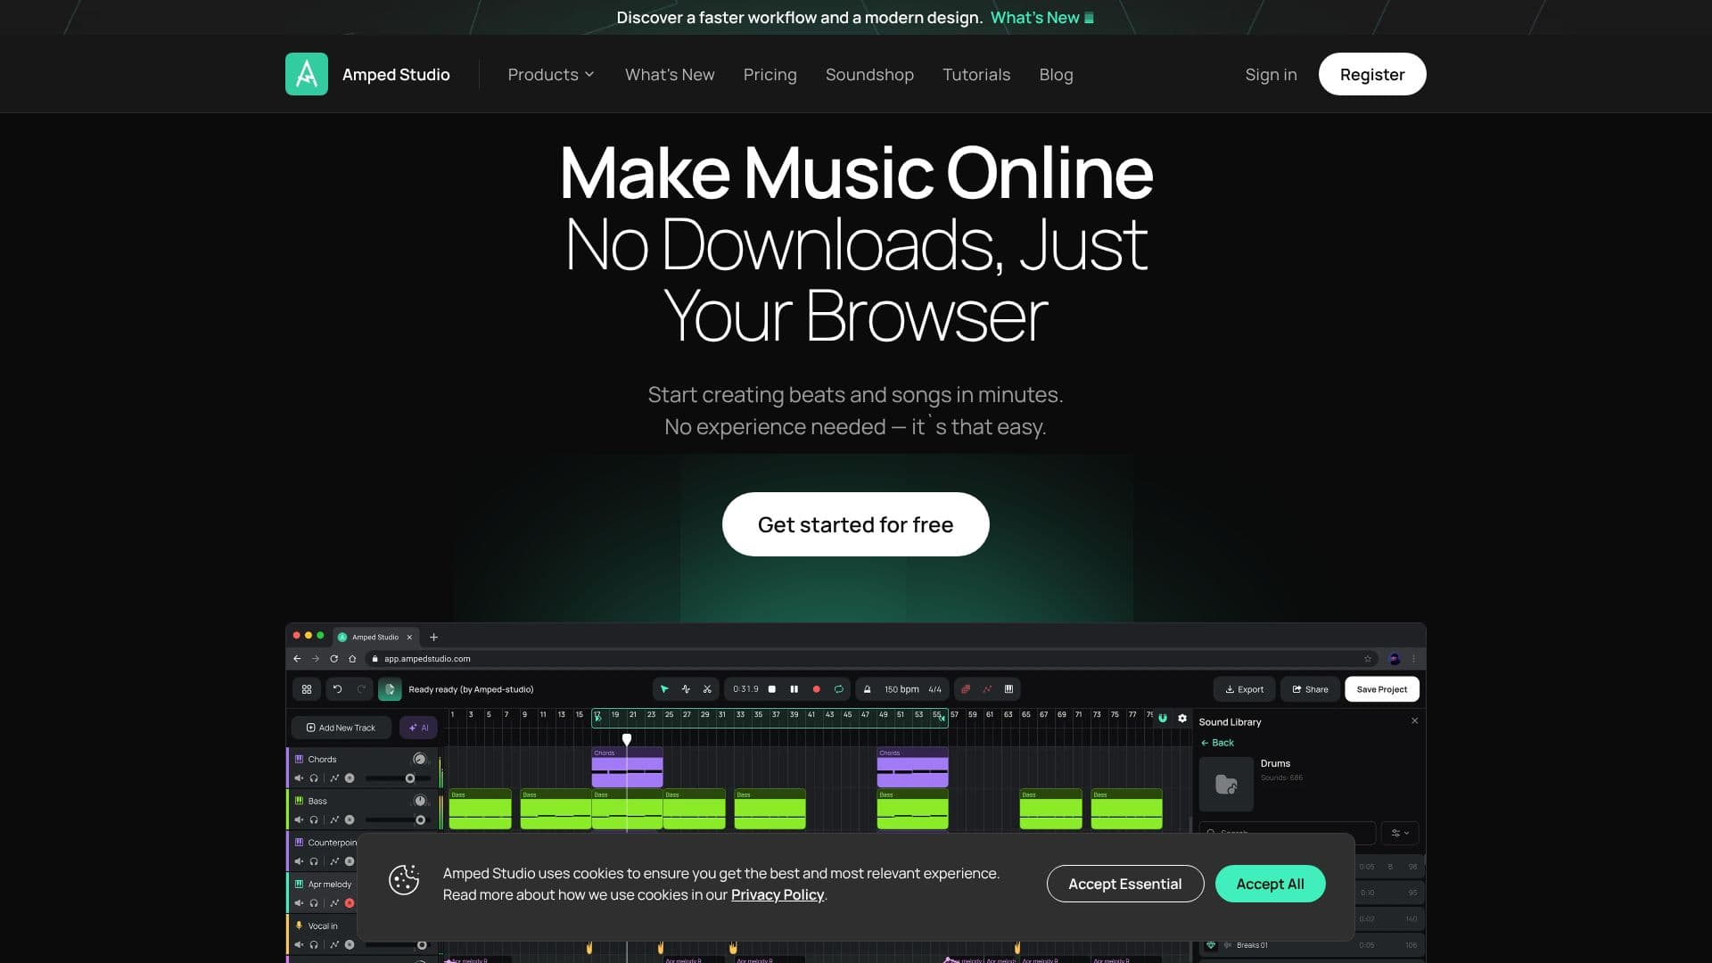Click Accept All cookies
Image resolution: width=1712 pixels, height=963 pixels.
click(1270, 884)
